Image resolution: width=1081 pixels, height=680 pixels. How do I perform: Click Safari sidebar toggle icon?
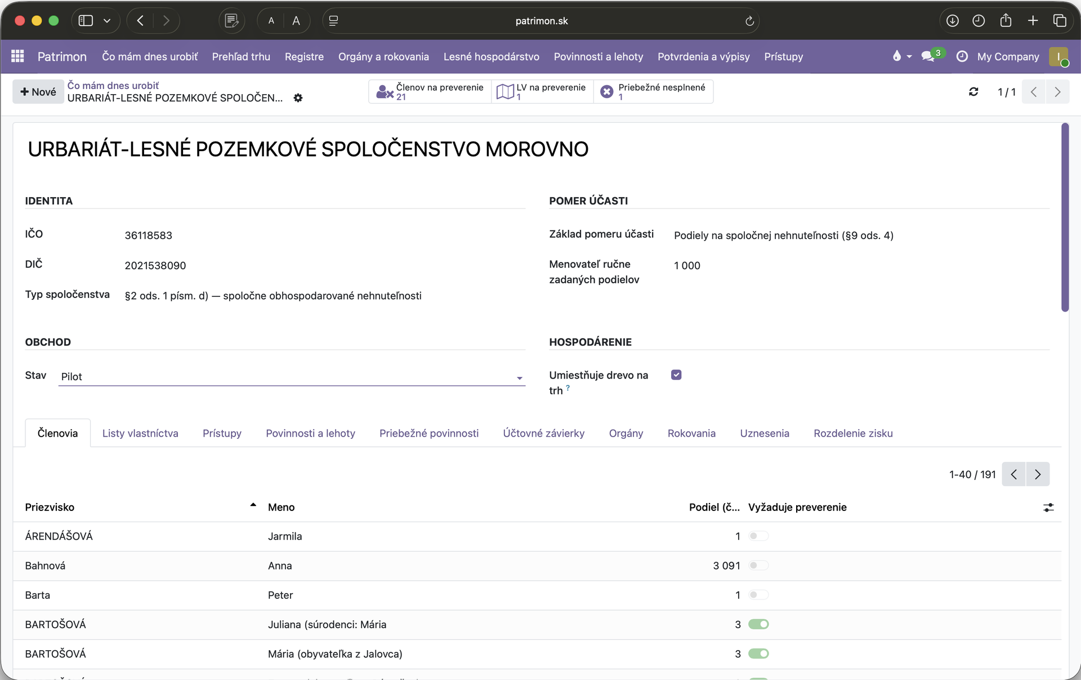(86, 21)
